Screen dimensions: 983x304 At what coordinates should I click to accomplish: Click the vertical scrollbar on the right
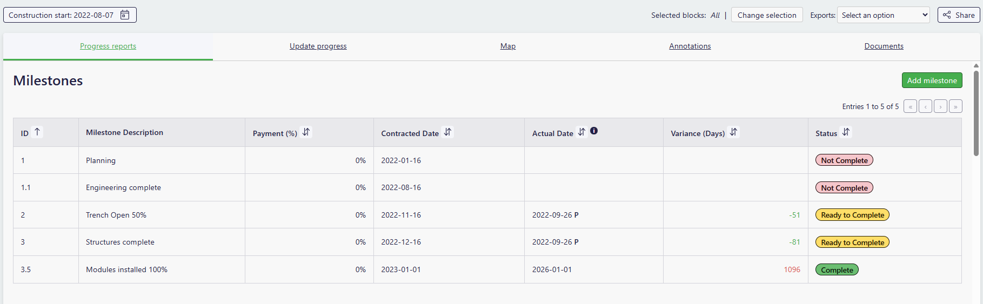(x=976, y=113)
